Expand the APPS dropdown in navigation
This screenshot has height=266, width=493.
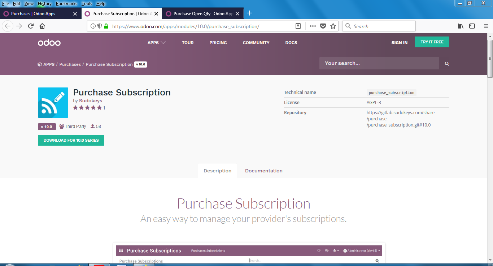pyautogui.click(x=156, y=43)
